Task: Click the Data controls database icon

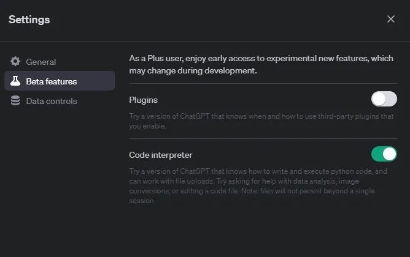Action: pyautogui.click(x=15, y=101)
